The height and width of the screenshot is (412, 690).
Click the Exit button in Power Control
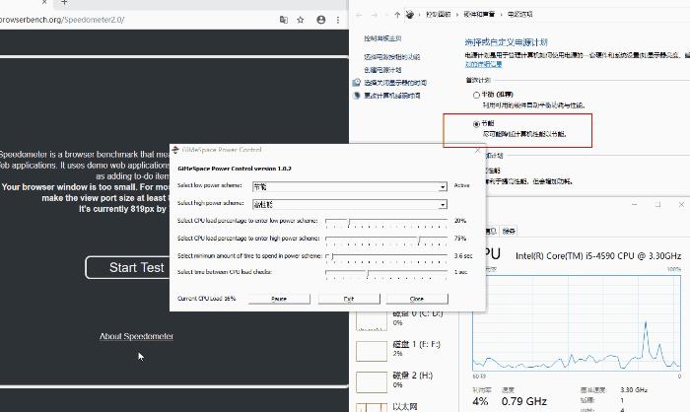click(x=349, y=299)
